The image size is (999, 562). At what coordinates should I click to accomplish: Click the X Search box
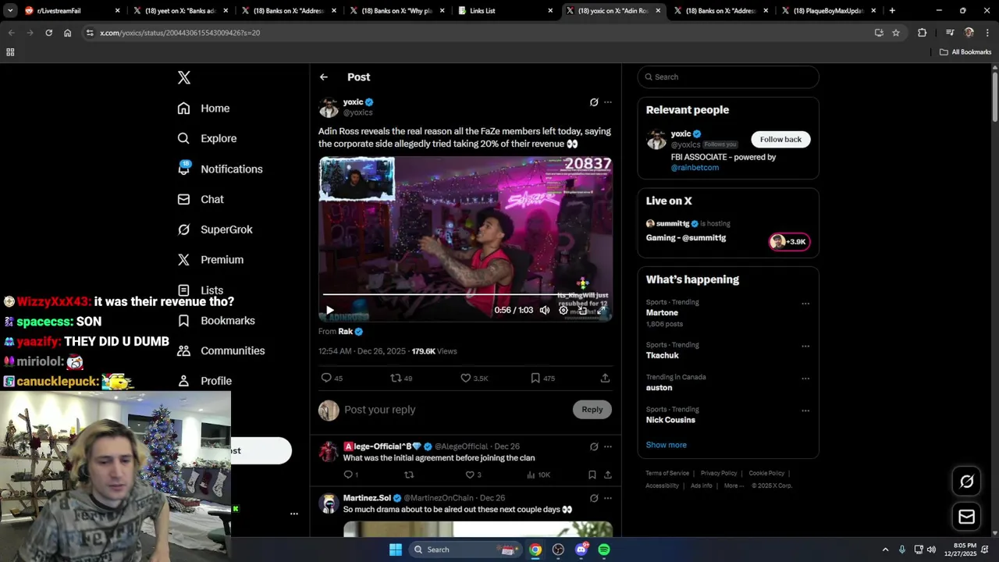728,76
